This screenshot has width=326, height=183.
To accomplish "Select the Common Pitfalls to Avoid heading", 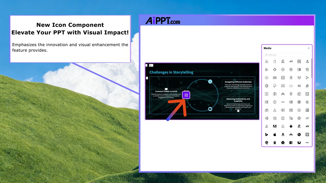I will [x=166, y=91].
